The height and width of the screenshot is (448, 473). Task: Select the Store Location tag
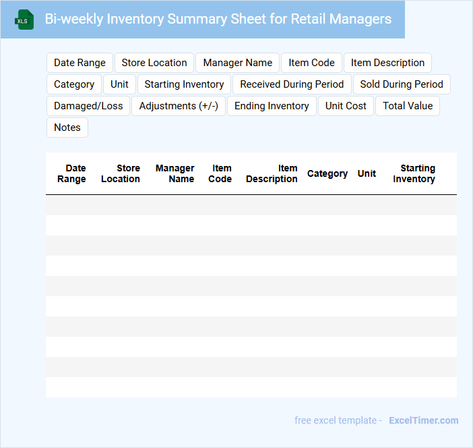[154, 63]
